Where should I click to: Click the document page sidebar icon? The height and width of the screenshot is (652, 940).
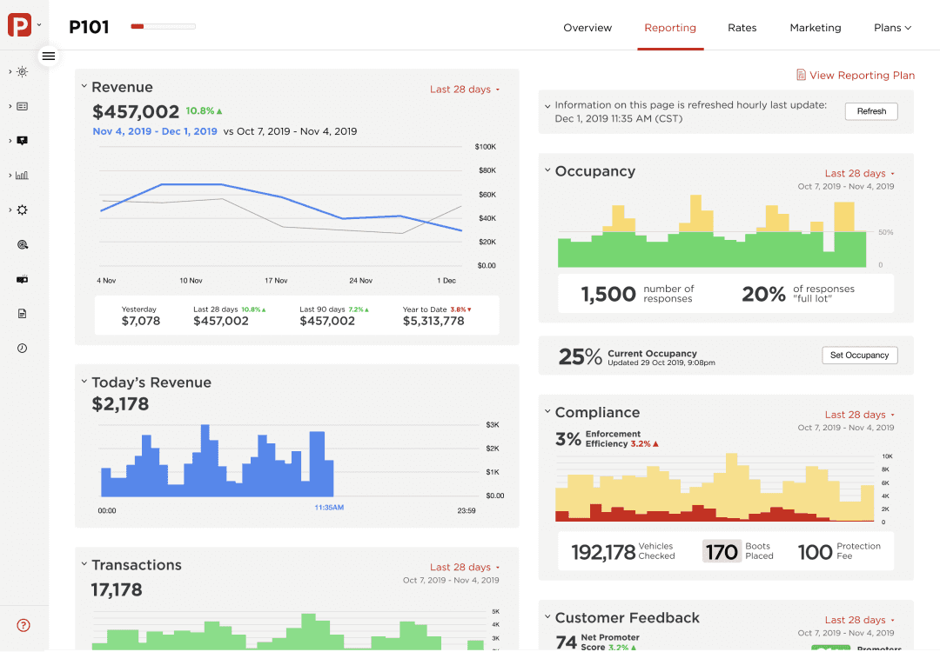pyautogui.click(x=23, y=313)
